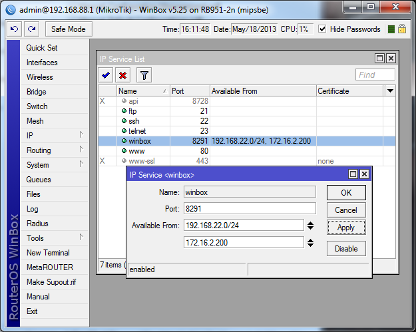
Task: Click the Available From 192.168.22.0/24 field
Action: 244,226
